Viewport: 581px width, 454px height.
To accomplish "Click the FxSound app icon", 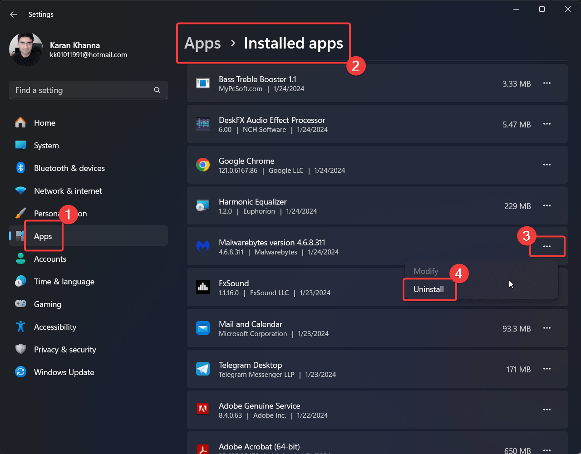I will click(203, 287).
